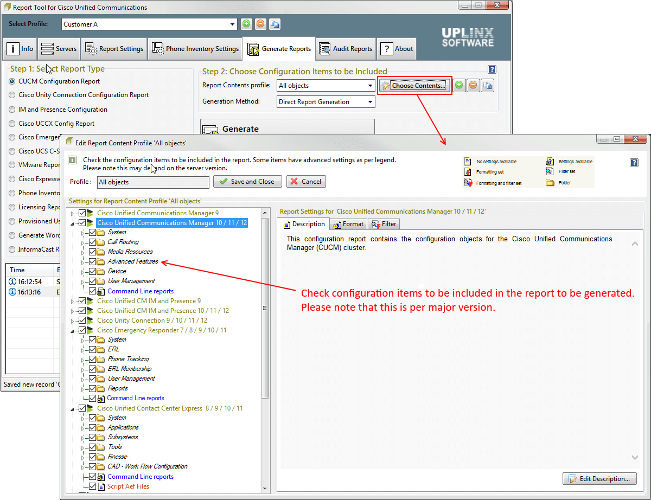Click the Device folder icon
Image resolution: width=651 pixels, height=500 pixels.
point(100,271)
